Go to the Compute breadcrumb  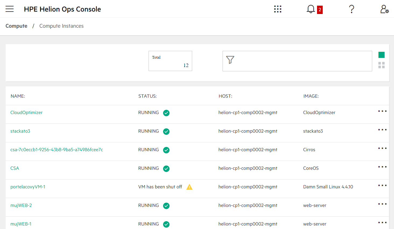16,26
